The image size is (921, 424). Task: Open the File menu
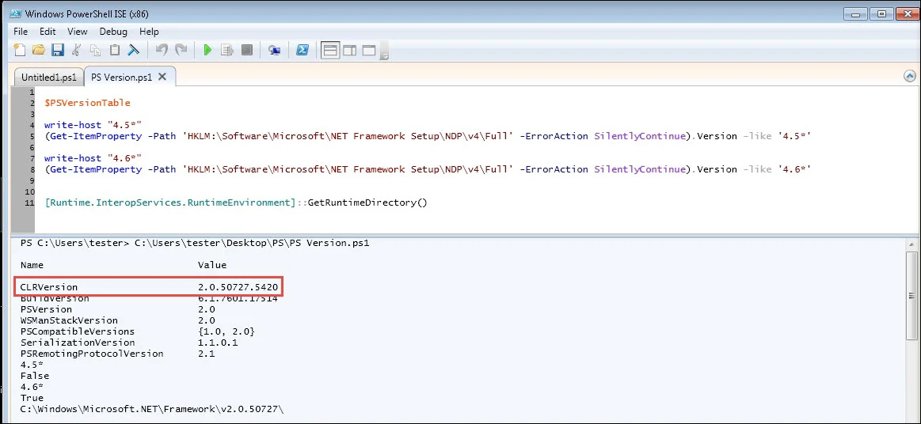[21, 32]
